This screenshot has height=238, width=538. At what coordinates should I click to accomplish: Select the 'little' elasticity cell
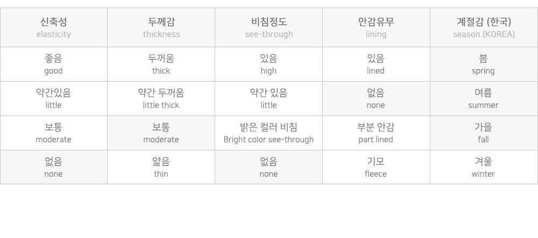(54, 99)
